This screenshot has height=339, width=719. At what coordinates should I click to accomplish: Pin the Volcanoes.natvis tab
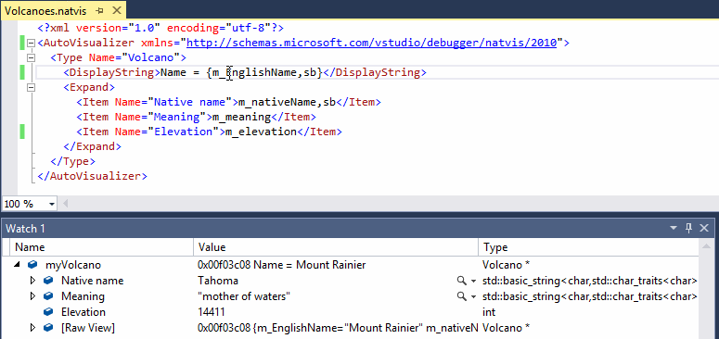pos(100,10)
